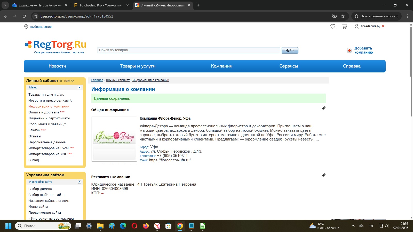This screenshot has height=232, width=413.
Task: Open Выбор шаблона сайта
Action: tap(46, 195)
